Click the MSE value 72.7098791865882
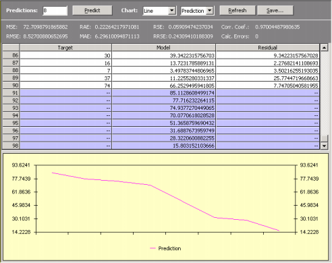 pos(45,27)
